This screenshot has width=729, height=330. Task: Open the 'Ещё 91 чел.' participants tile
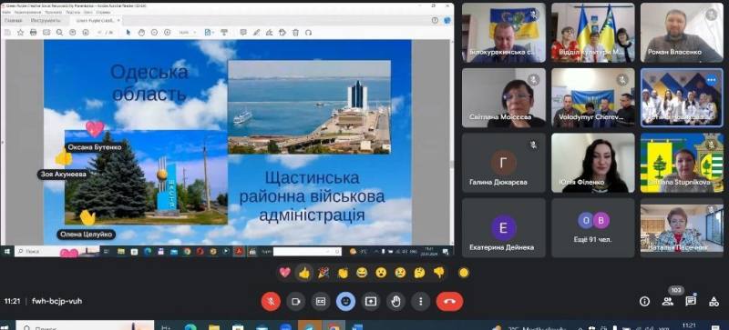593,228
